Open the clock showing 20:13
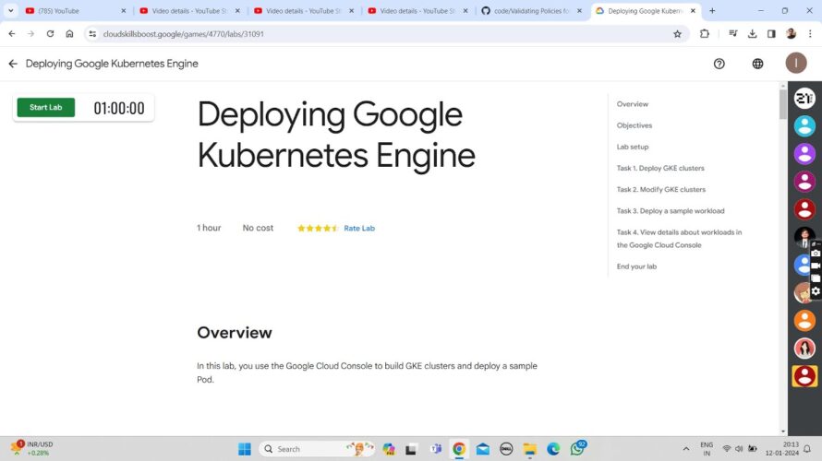822x461 pixels. [781, 448]
